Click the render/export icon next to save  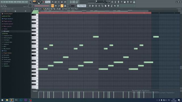pyautogui.click(x=128, y=2)
